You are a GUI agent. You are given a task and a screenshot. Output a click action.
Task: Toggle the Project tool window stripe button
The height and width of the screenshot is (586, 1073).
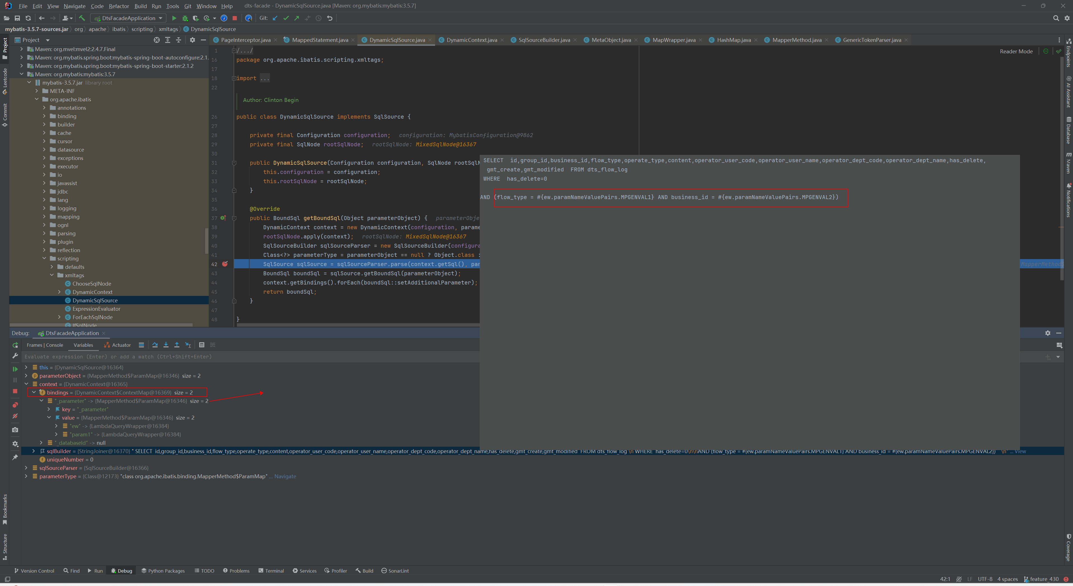pyautogui.click(x=4, y=48)
